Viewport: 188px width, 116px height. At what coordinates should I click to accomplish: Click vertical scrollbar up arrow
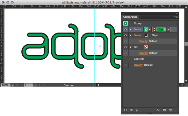(x=186, y=7)
